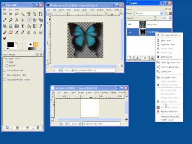The height and width of the screenshot is (144, 192).
Task: Select the Pencil tool
Action: [x=40, y=26]
